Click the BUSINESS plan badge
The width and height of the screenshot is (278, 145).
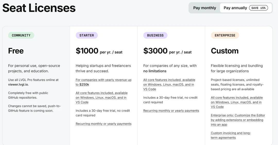click(155, 35)
